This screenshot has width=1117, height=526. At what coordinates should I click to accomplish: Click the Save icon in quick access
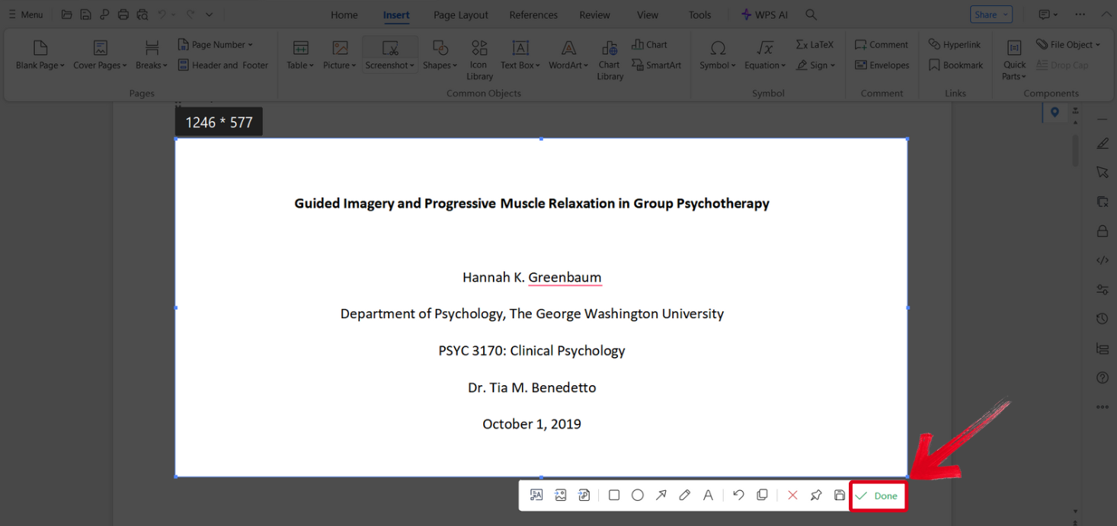[x=85, y=14]
